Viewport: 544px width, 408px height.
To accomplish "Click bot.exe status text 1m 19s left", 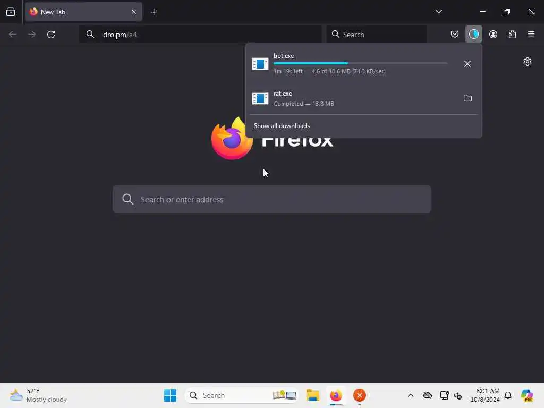I will 329,72.
